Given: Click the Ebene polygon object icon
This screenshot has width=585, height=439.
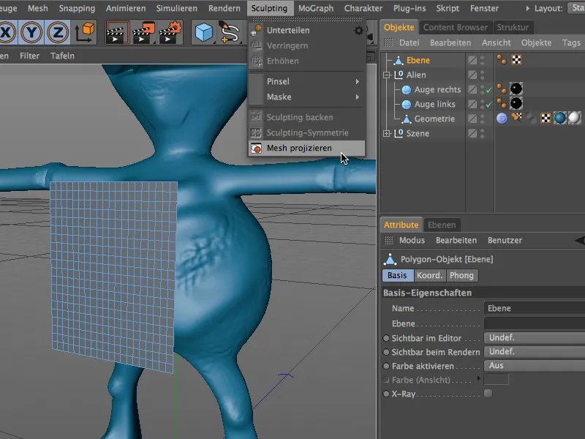Looking at the screenshot, I should pyautogui.click(x=399, y=60).
